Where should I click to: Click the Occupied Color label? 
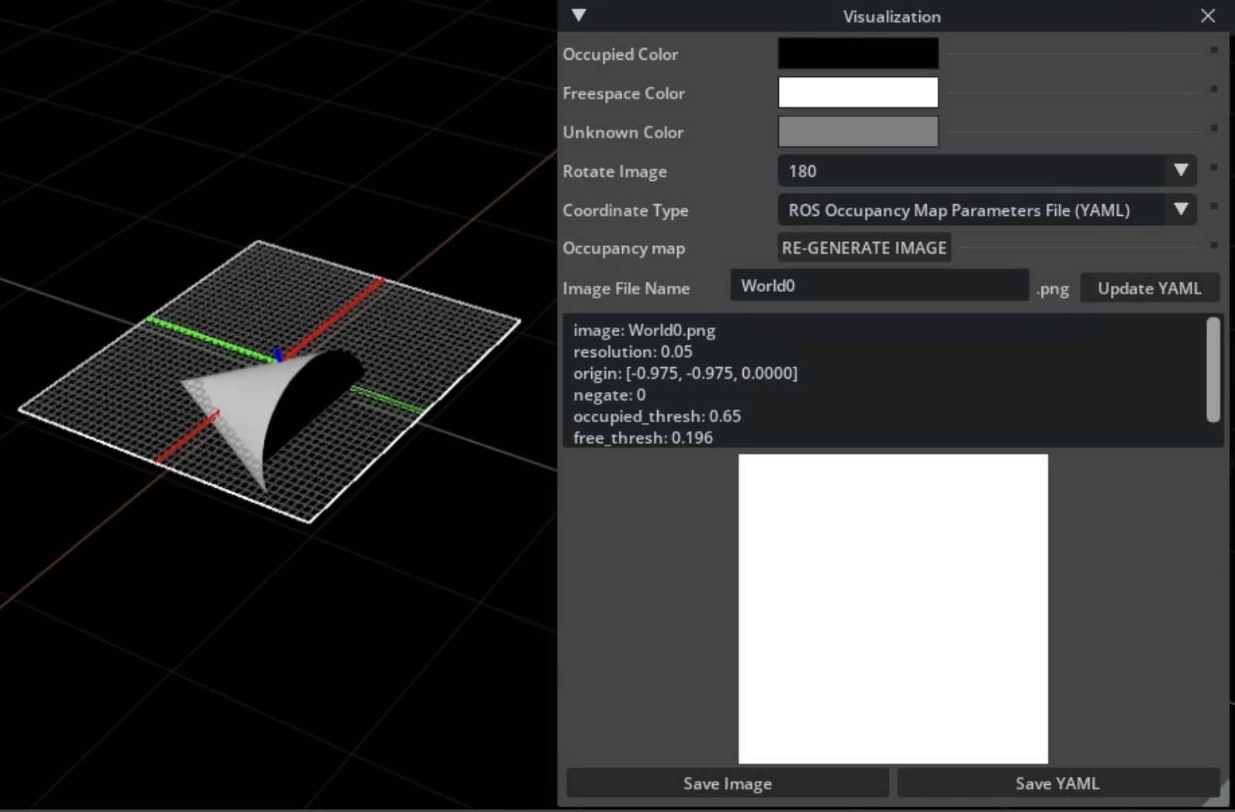[621, 54]
